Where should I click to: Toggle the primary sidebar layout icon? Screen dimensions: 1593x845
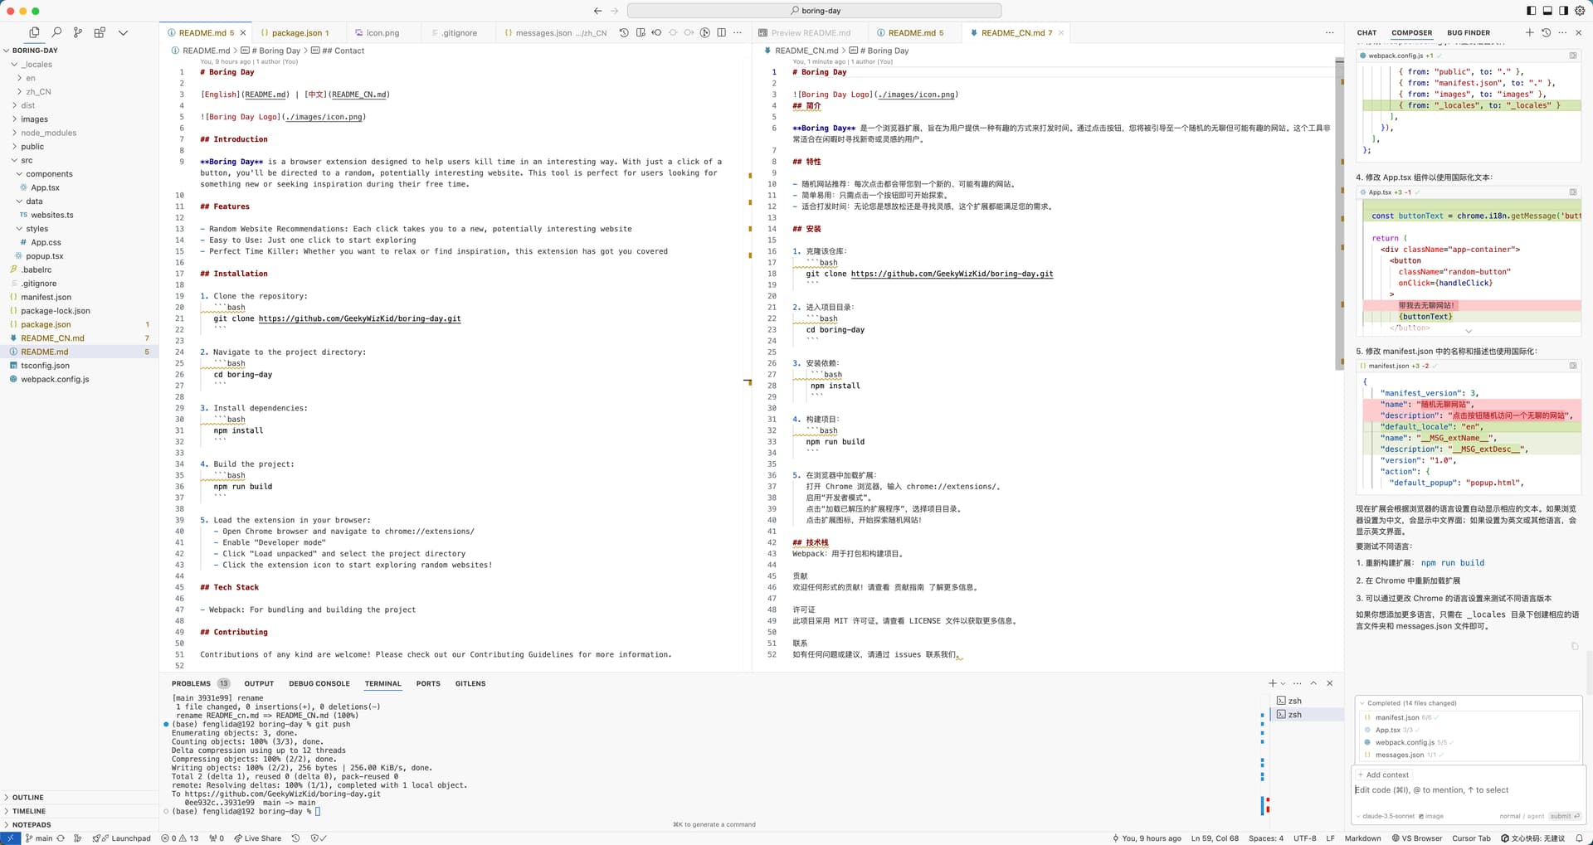point(1531,11)
